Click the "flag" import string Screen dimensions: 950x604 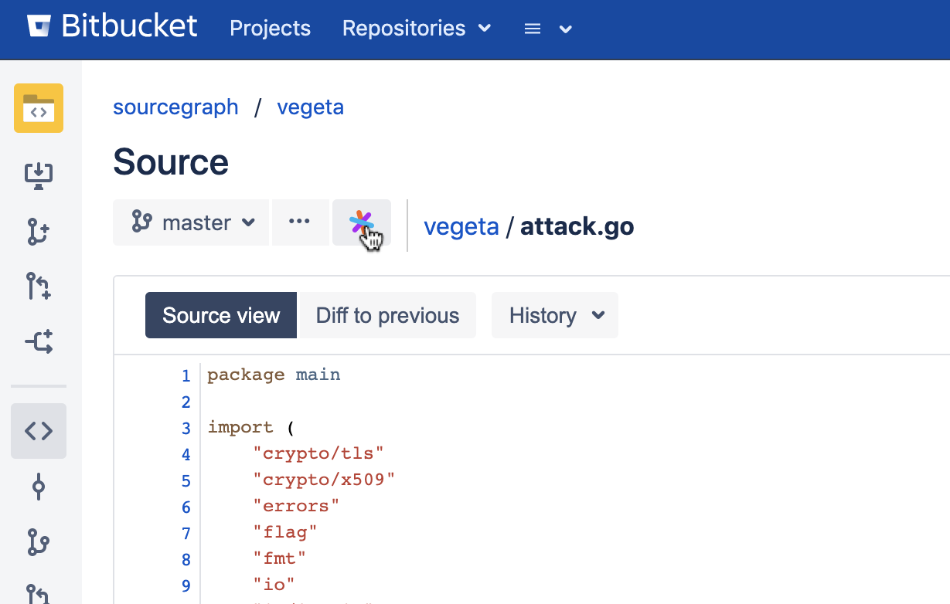coord(285,532)
